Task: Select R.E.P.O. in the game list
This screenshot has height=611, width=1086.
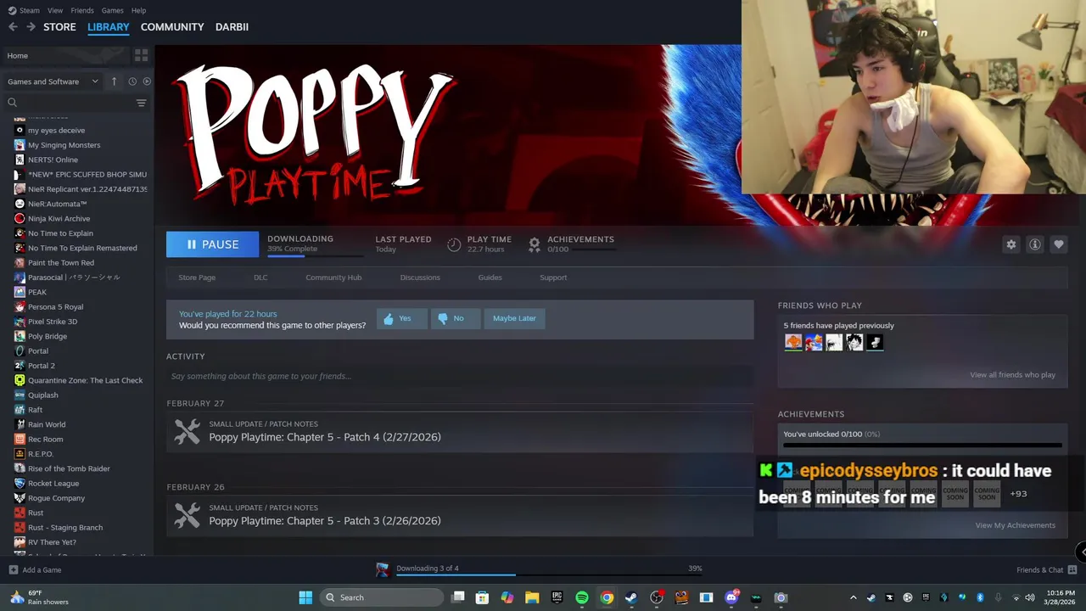Action: 41,454
